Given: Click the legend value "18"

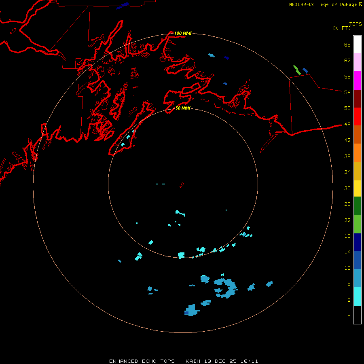Looking at the screenshot, I should (347, 236).
